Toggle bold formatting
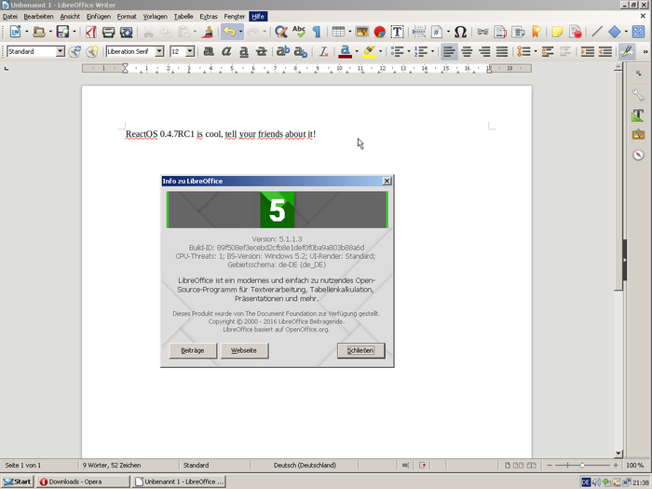 click(210, 51)
